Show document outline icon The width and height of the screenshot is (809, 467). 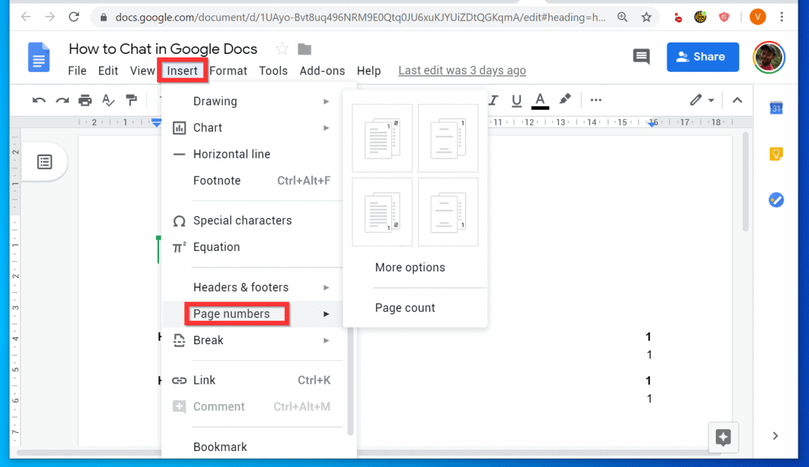pyautogui.click(x=45, y=161)
